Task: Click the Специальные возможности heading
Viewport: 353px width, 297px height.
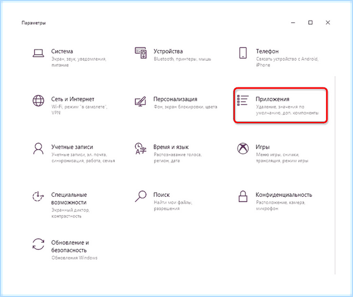Action: [x=69, y=199]
